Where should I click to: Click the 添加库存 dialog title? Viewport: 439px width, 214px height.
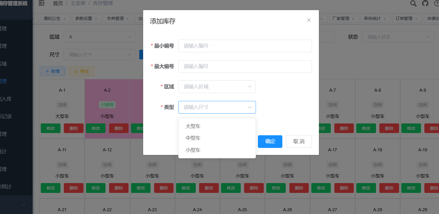[x=163, y=21]
